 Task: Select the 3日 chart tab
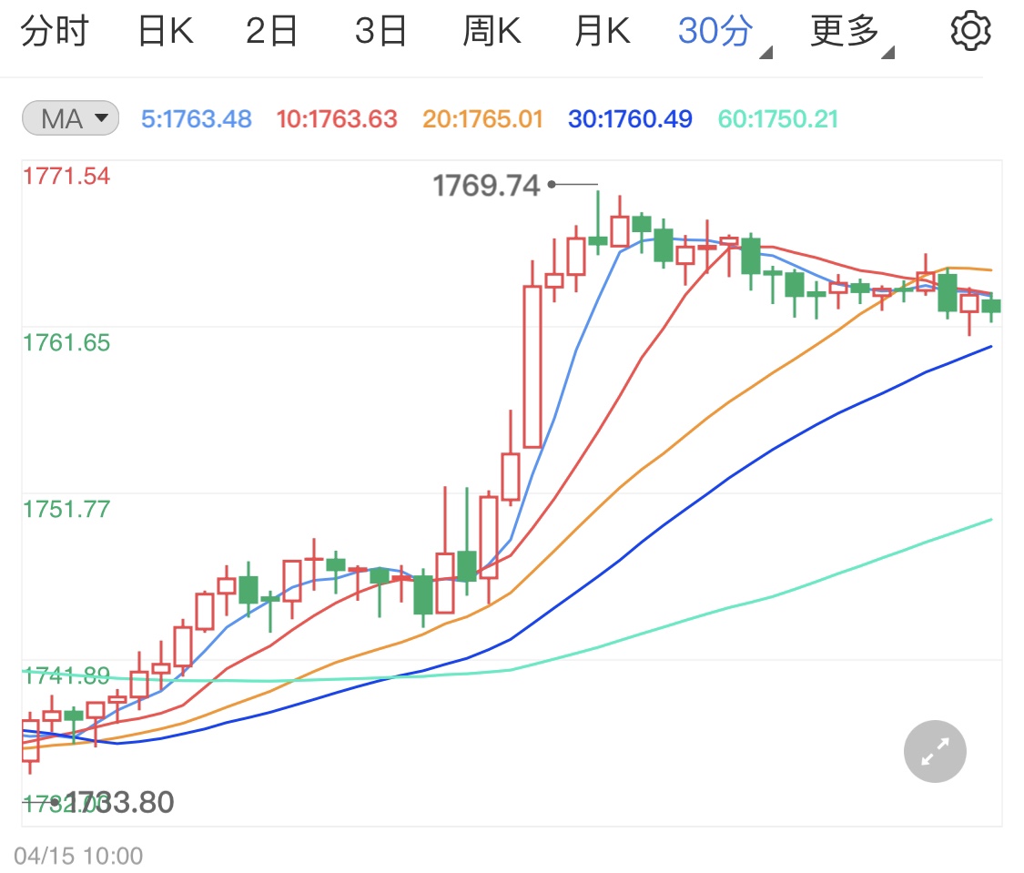tap(380, 31)
